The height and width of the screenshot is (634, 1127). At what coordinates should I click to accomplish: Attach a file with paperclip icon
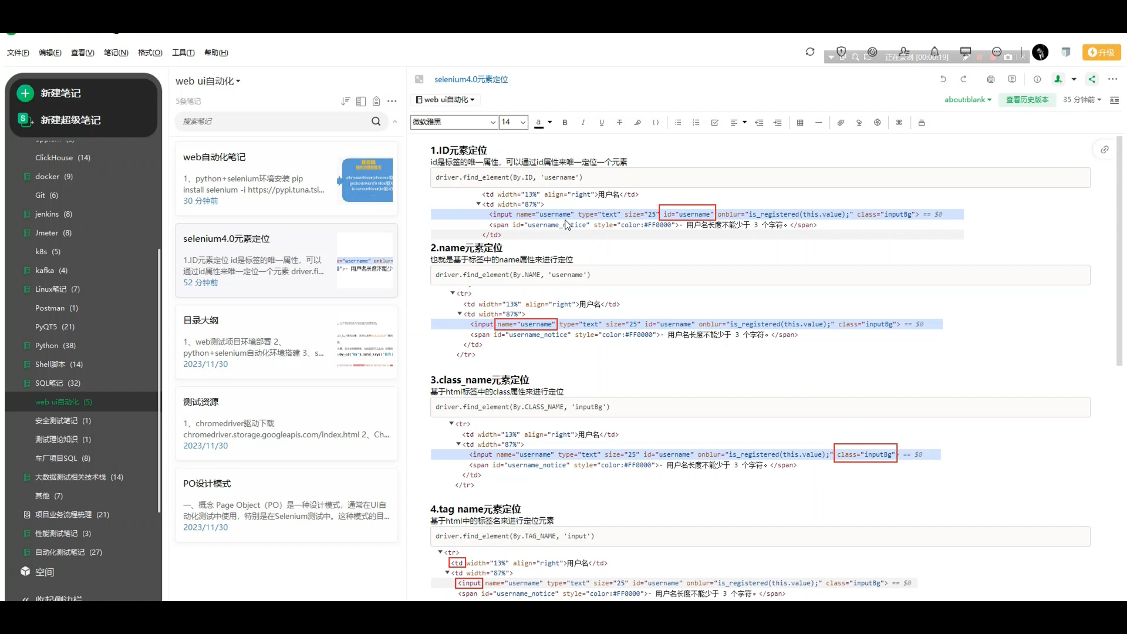[841, 123]
